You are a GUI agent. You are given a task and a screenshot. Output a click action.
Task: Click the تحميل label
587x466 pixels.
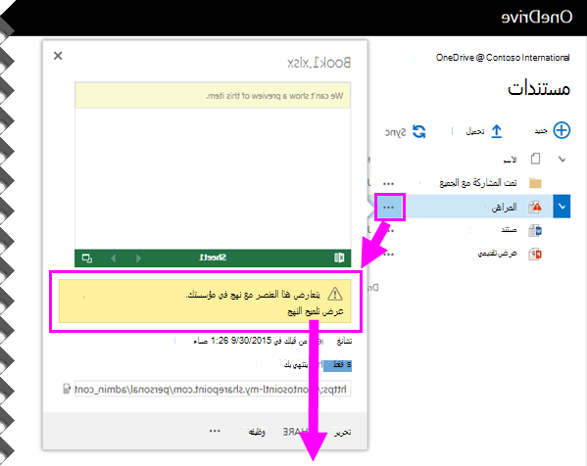(x=475, y=131)
